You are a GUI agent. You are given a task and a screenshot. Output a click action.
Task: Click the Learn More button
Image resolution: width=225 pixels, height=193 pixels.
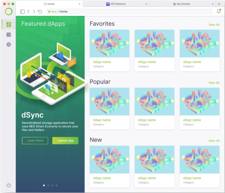pyautogui.click(x=35, y=141)
